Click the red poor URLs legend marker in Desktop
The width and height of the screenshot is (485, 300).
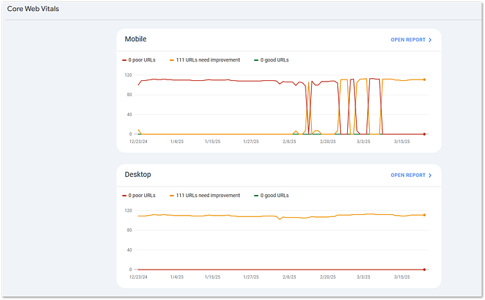coord(124,196)
